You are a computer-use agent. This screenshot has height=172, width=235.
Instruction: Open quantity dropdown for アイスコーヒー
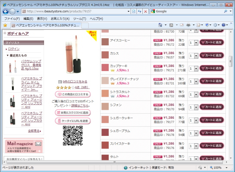(196, 43)
